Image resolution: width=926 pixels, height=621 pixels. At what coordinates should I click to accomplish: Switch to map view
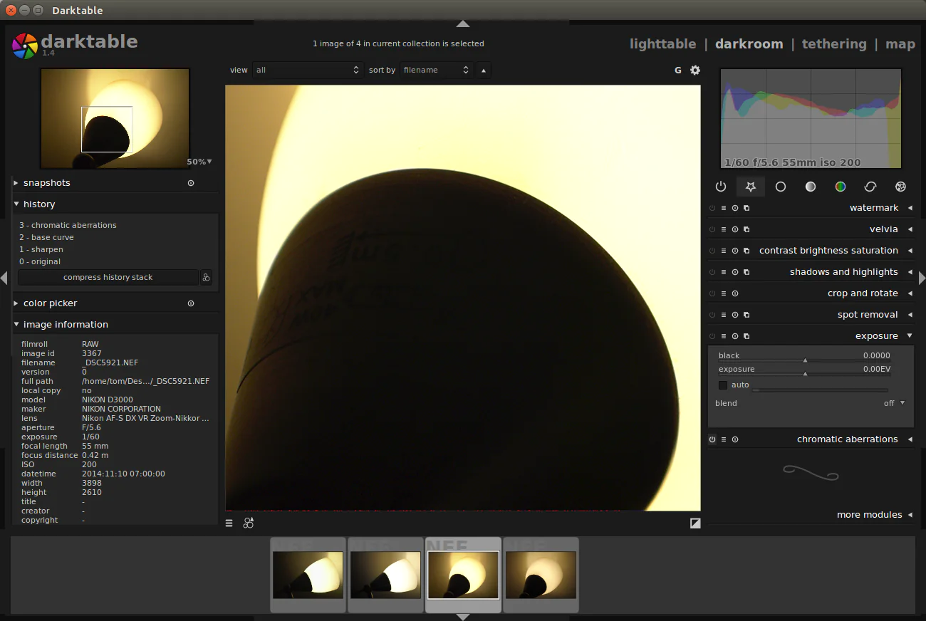(x=900, y=44)
